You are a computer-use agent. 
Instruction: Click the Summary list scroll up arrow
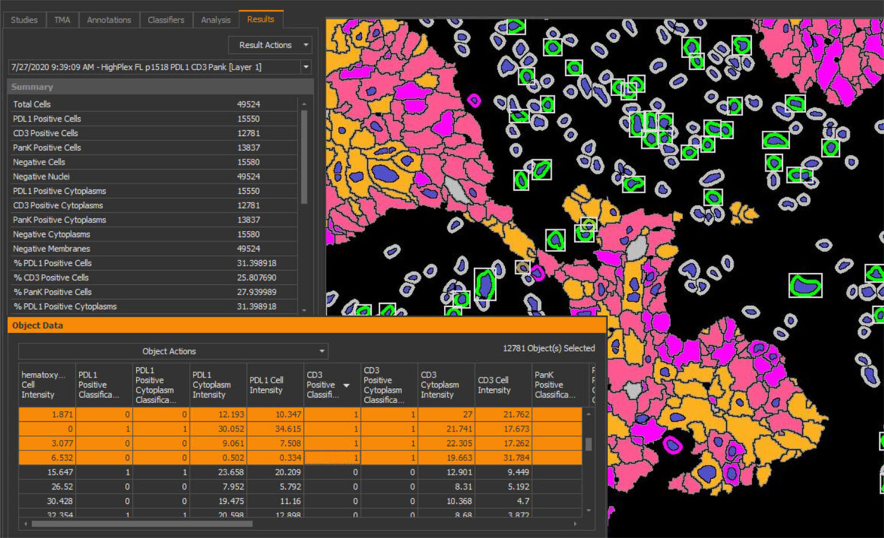304,104
